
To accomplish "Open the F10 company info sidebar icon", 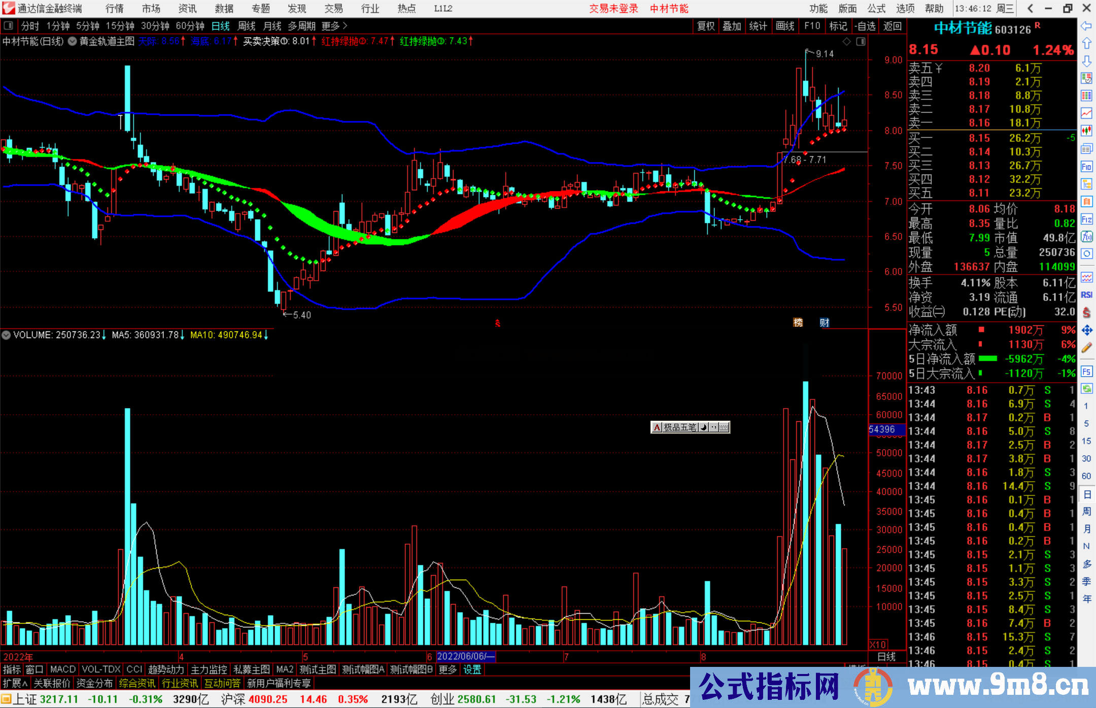I will [x=1086, y=166].
